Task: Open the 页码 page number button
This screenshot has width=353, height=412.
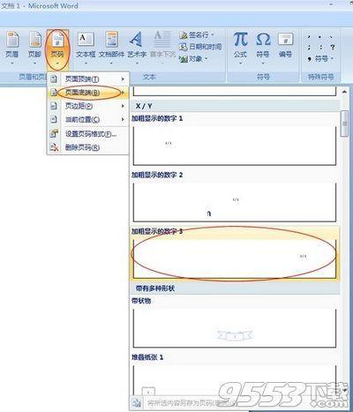Action: pyautogui.click(x=57, y=47)
